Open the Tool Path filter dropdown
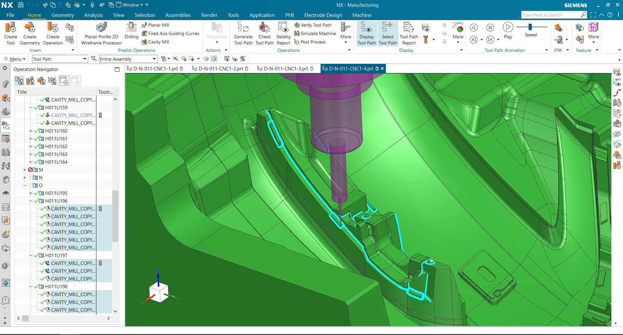 [x=60, y=59]
